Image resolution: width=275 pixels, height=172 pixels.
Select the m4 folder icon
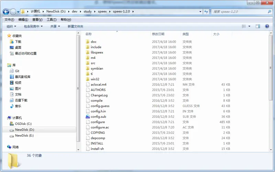point(88,58)
